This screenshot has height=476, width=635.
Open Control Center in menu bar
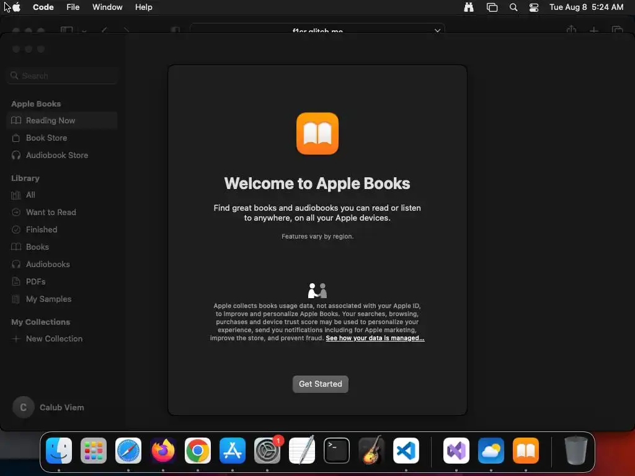pyautogui.click(x=534, y=7)
